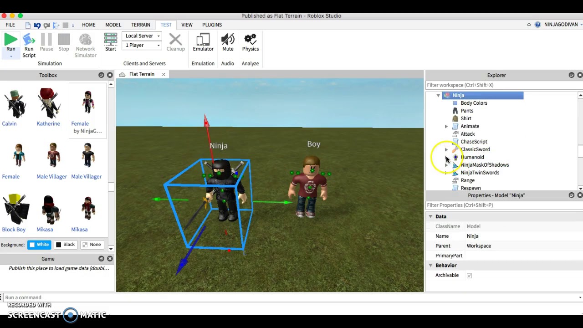This screenshot has width=583, height=328.
Task: Click the Redo arrow icon
Action: (46, 25)
